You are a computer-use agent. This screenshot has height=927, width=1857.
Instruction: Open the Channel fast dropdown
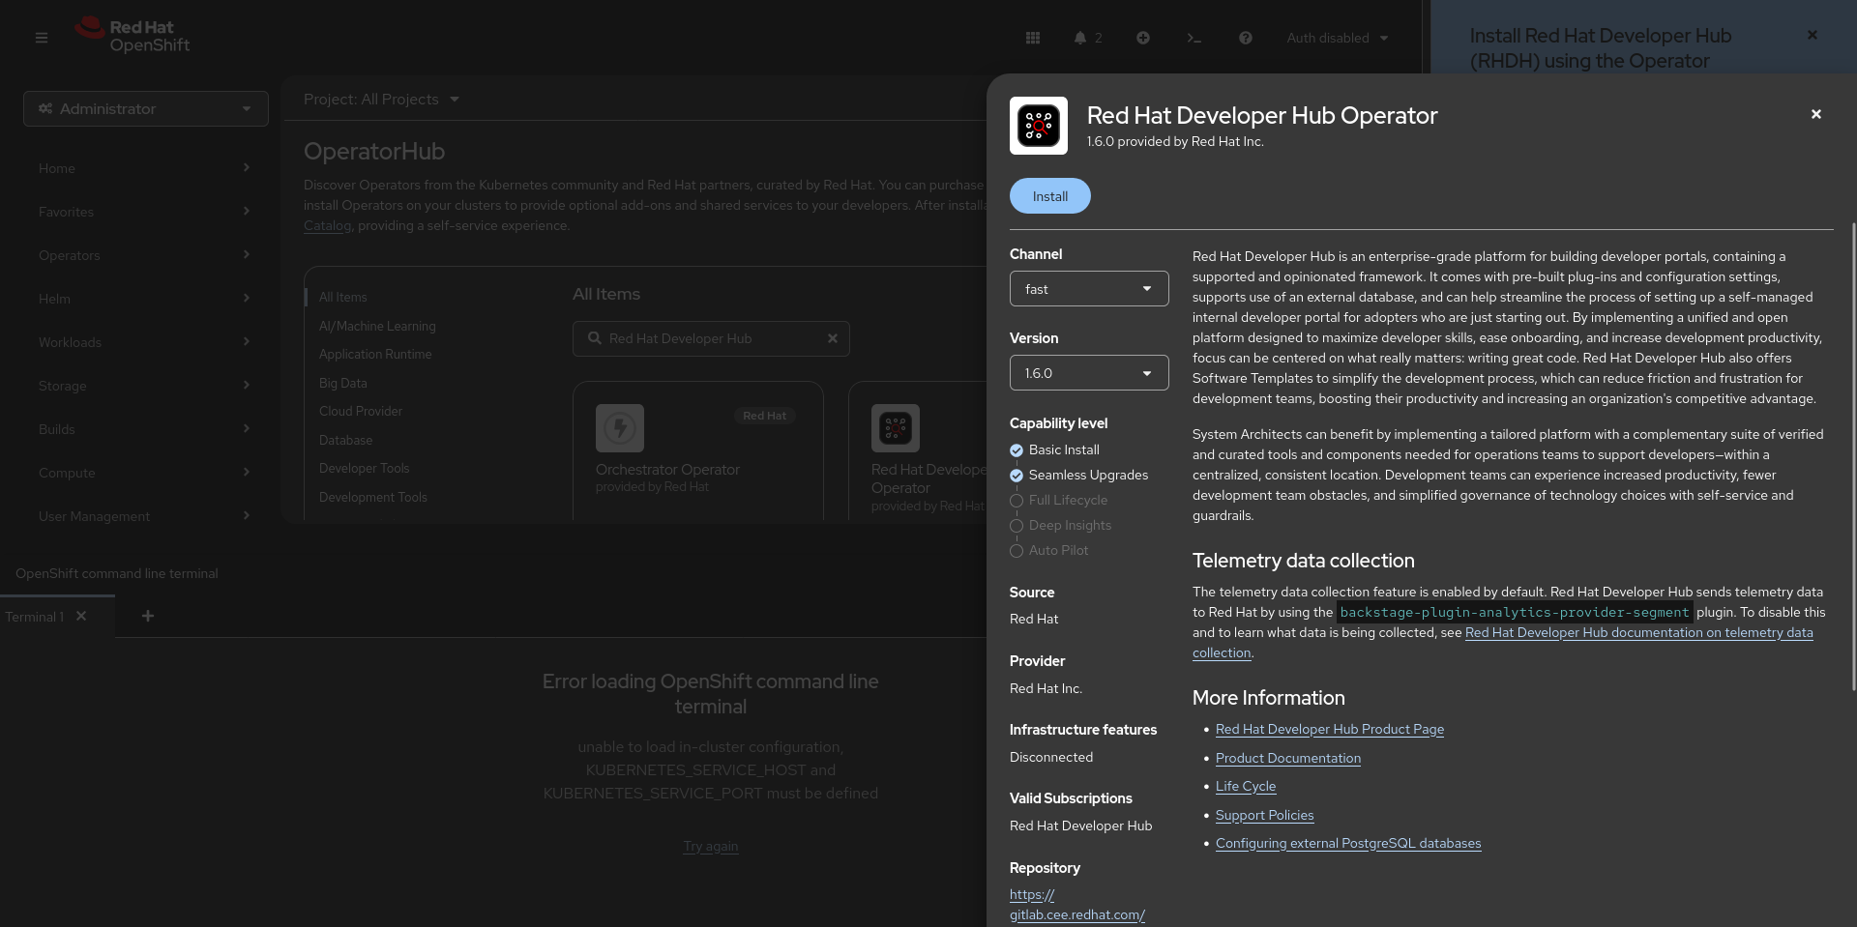(1089, 288)
